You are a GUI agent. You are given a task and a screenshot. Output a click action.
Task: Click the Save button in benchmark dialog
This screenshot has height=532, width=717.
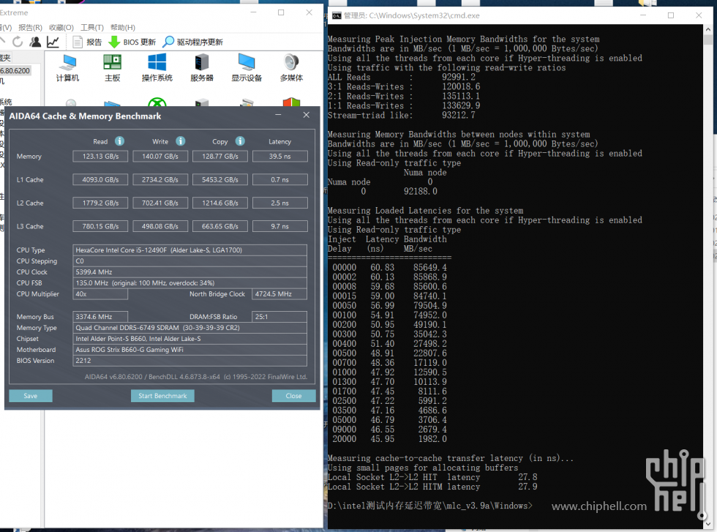(31, 396)
